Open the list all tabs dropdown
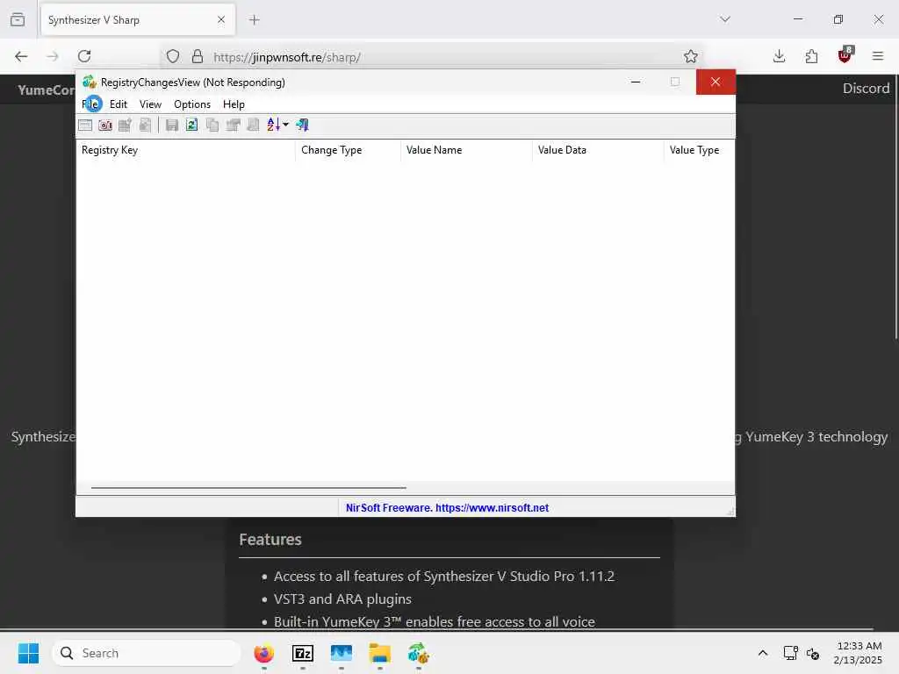This screenshot has width=899, height=674. (x=725, y=19)
